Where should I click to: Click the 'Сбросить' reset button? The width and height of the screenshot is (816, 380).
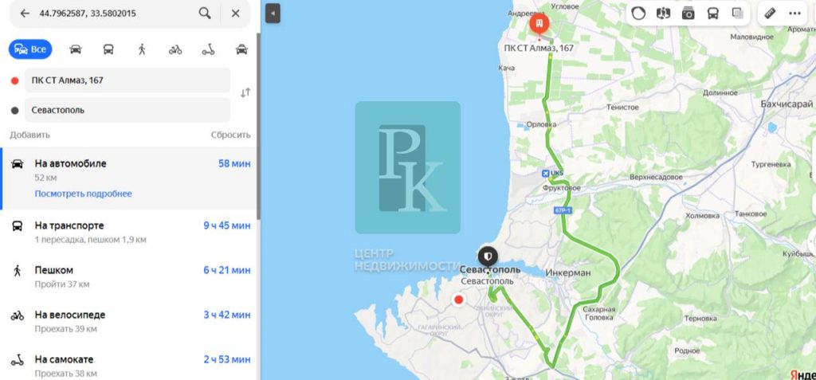[x=230, y=135]
